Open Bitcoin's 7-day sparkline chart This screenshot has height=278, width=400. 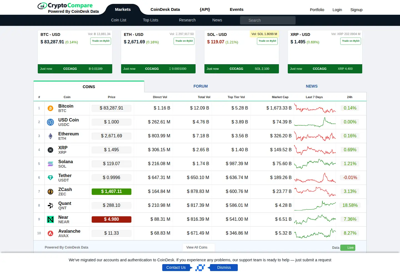click(x=315, y=108)
